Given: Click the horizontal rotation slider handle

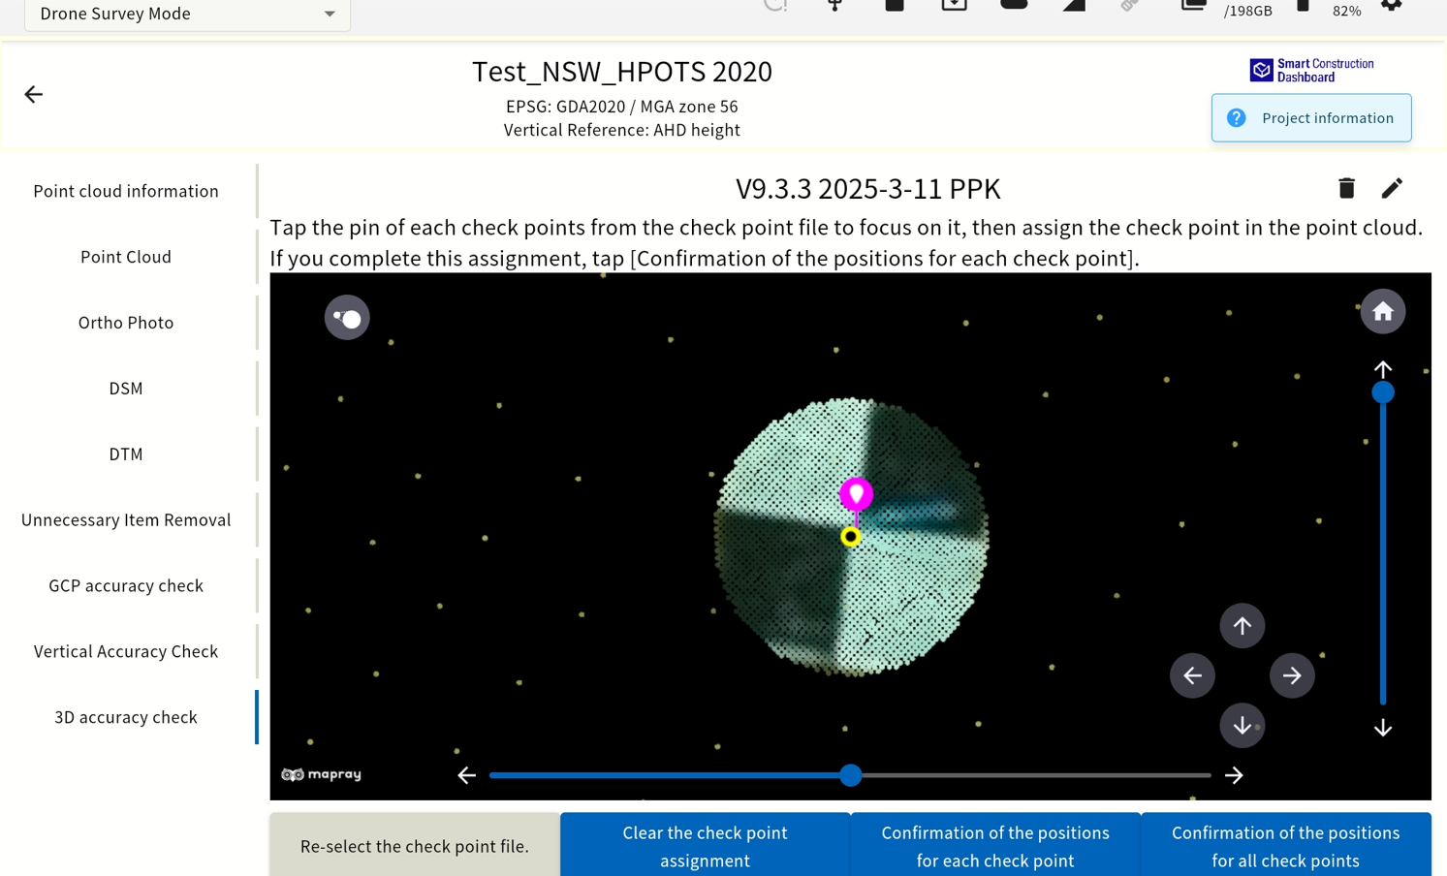Looking at the screenshot, I should [851, 775].
